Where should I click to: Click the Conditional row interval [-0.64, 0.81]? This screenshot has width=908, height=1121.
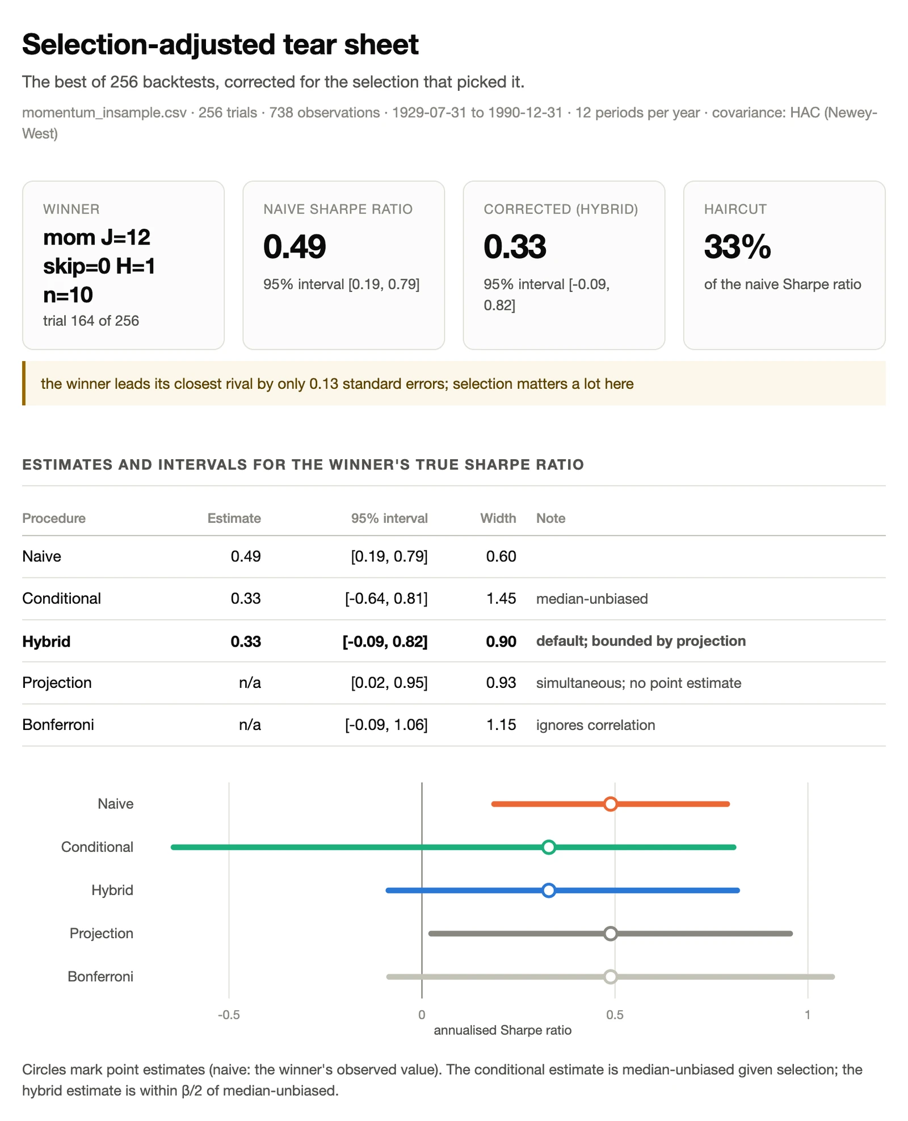click(386, 598)
